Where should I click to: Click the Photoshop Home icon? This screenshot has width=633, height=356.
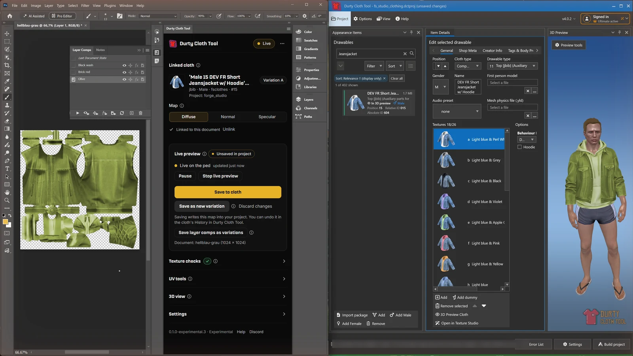(10, 16)
